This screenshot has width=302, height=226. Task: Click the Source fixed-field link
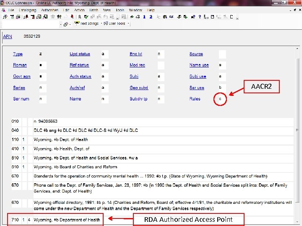[x=196, y=54]
